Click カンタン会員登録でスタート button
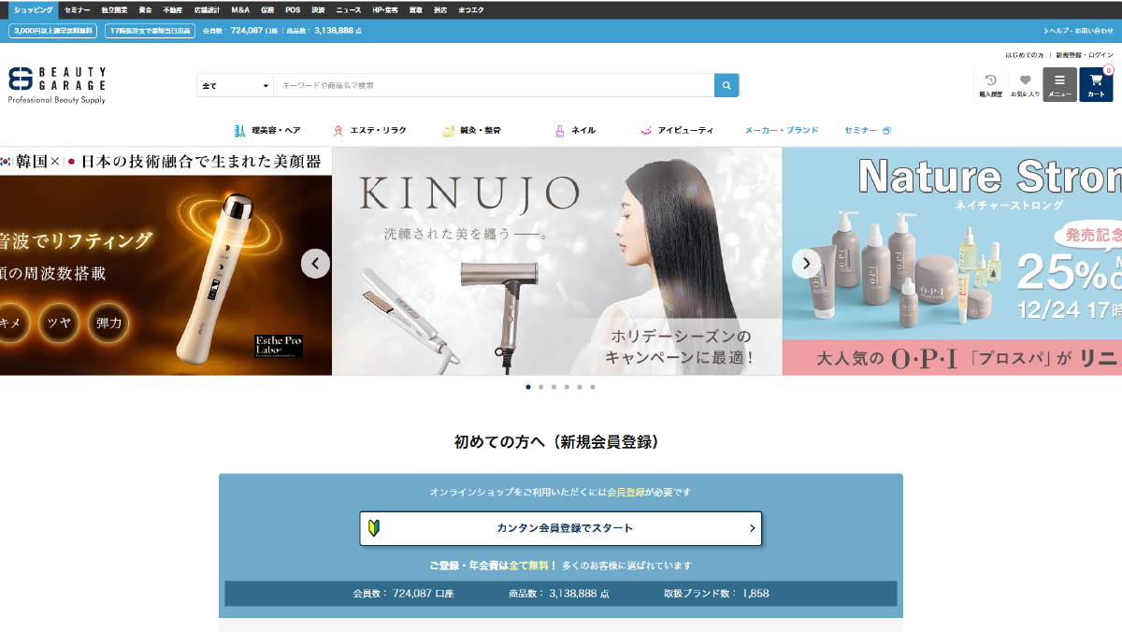1122x632 pixels. (x=560, y=528)
